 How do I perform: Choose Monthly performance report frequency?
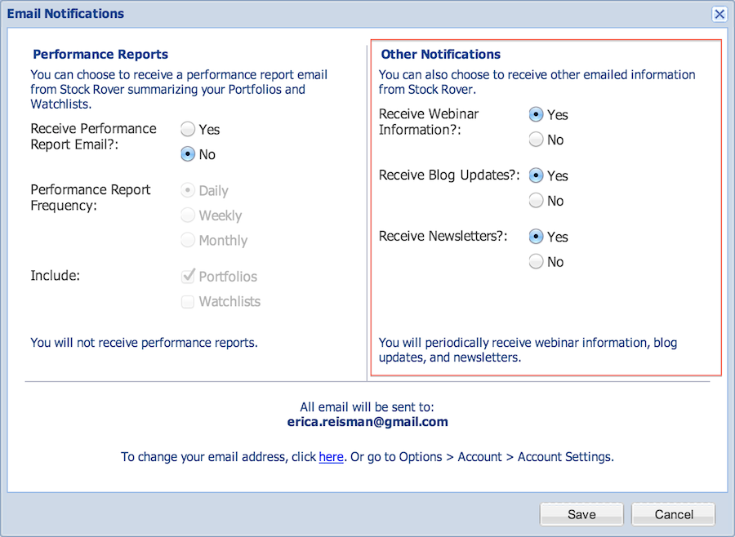click(188, 240)
